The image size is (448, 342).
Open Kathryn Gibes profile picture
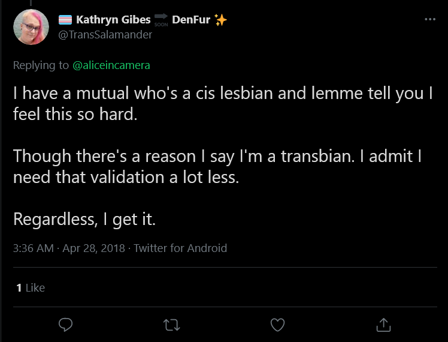point(31,27)
